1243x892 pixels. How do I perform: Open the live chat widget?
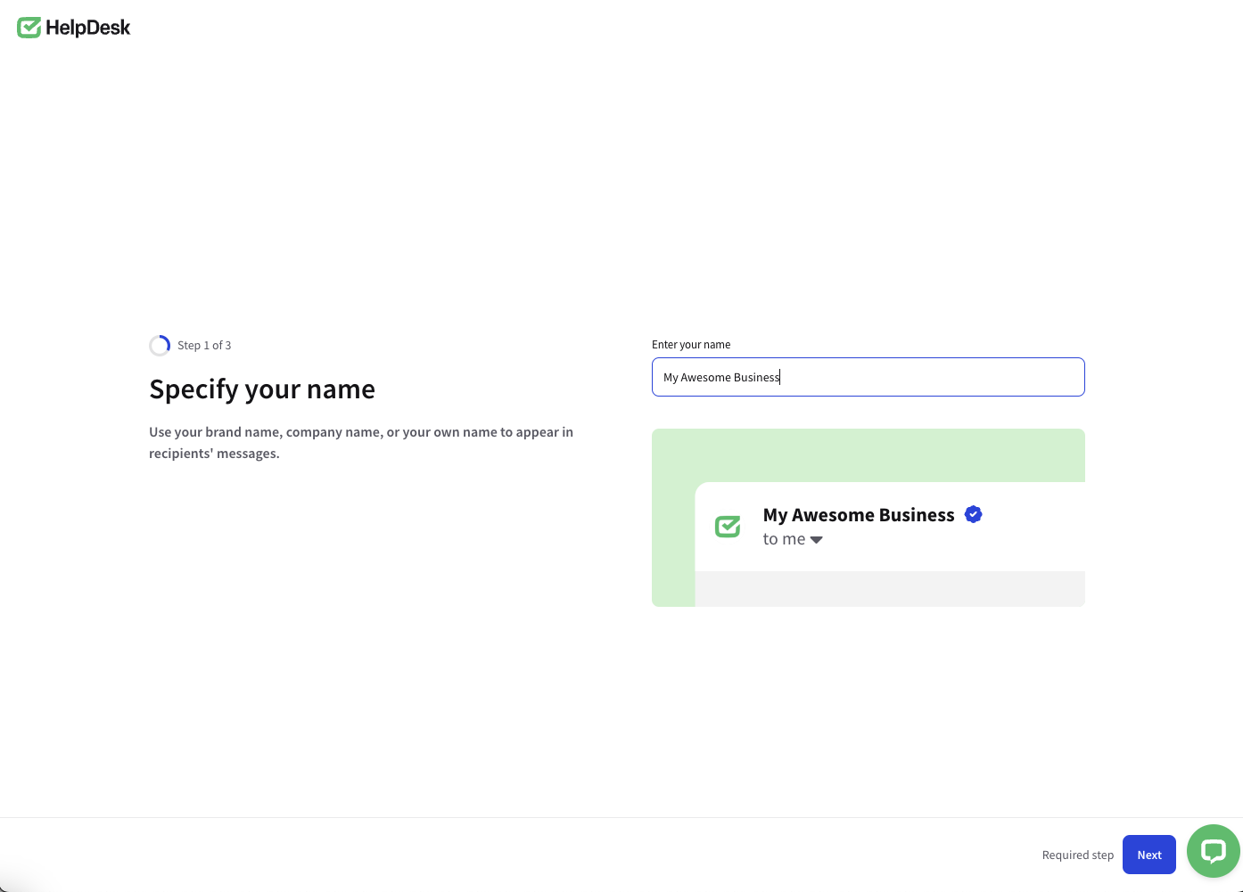pos(1214,851)
